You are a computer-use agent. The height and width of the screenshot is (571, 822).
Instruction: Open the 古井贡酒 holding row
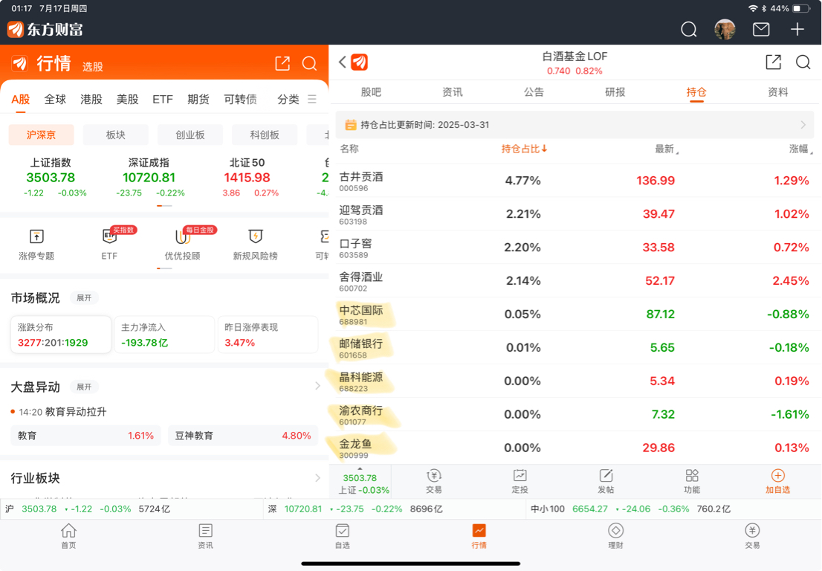pyautogui.click(x=575, y=181)
